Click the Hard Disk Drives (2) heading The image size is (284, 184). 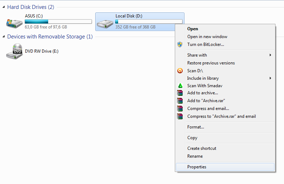click(31, 7)
